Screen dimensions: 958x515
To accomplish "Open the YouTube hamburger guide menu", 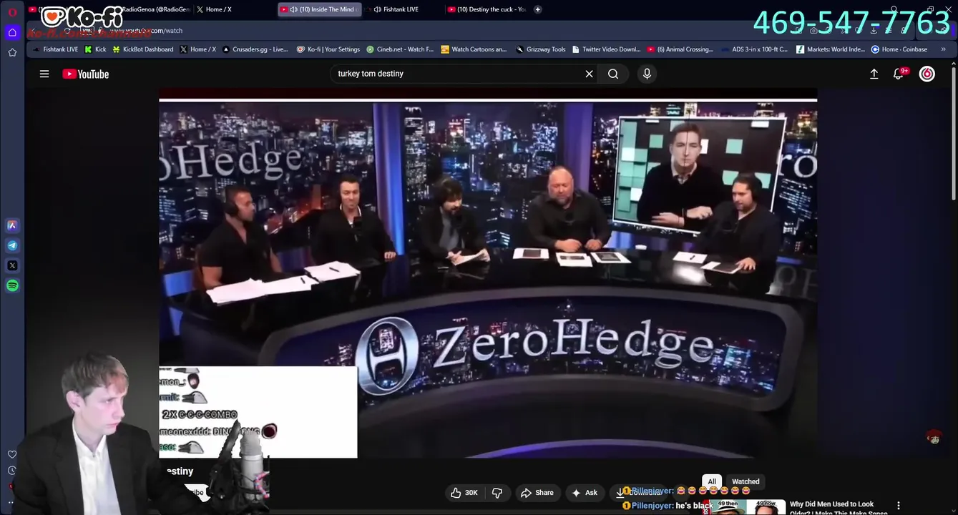I will [44, 74].
